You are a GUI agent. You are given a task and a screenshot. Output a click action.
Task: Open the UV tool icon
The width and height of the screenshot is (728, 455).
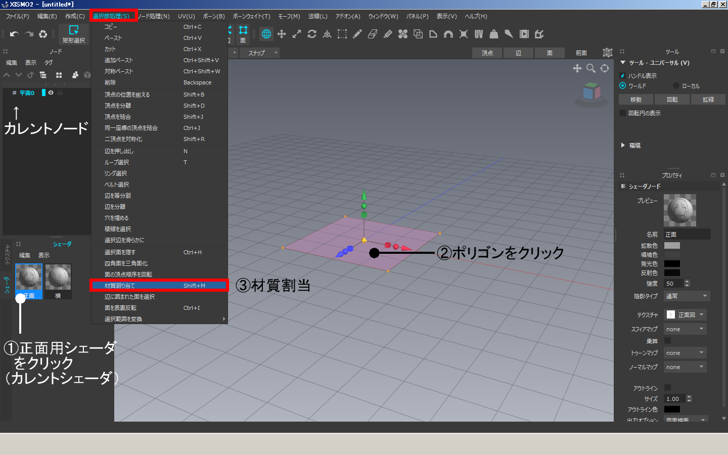coord(479,34)
